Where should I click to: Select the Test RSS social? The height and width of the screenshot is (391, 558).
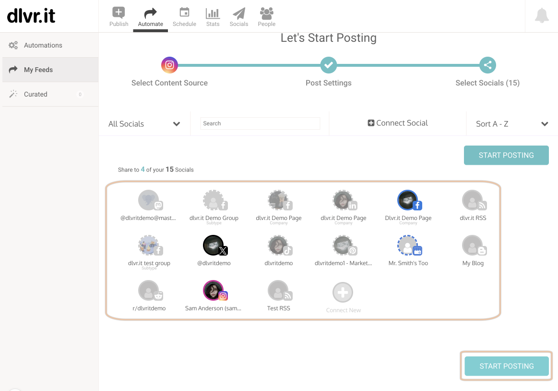278,291
